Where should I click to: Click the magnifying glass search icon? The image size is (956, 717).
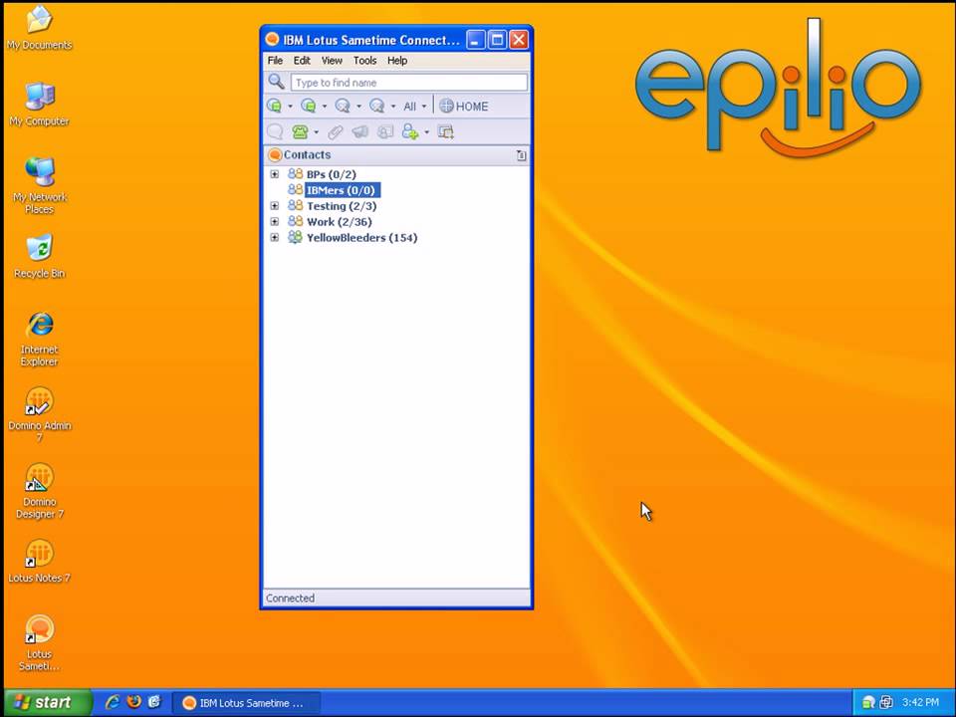(x=276, y=82)
